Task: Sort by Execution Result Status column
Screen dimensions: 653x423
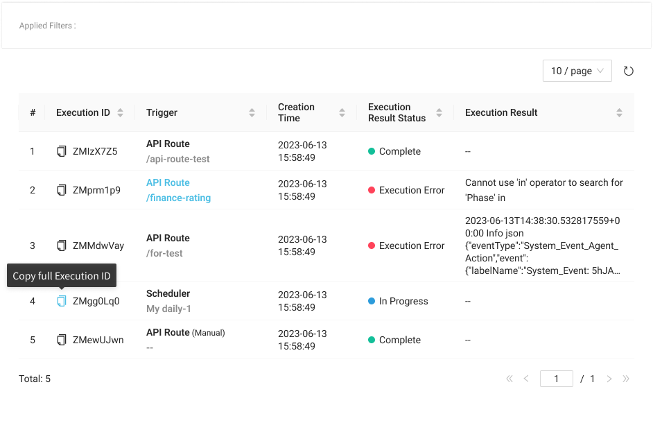Action: click(x=439, y=112)
